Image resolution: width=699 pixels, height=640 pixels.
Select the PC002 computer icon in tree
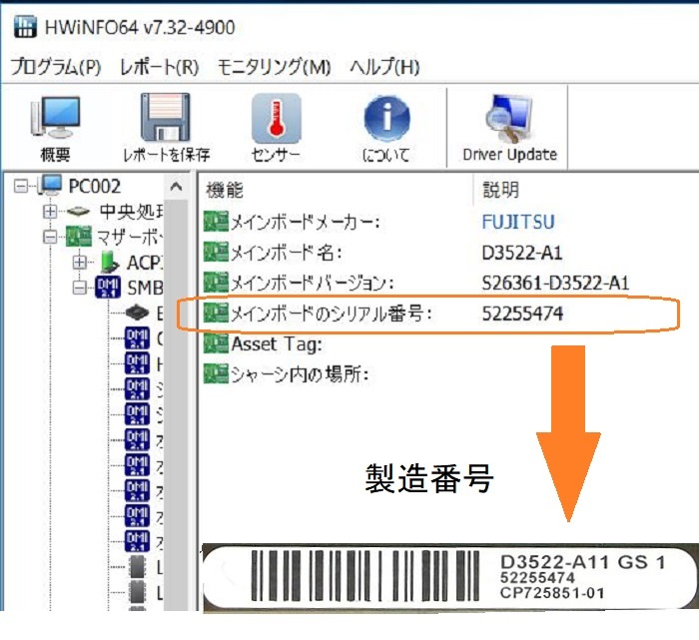(x=50, y=185)
